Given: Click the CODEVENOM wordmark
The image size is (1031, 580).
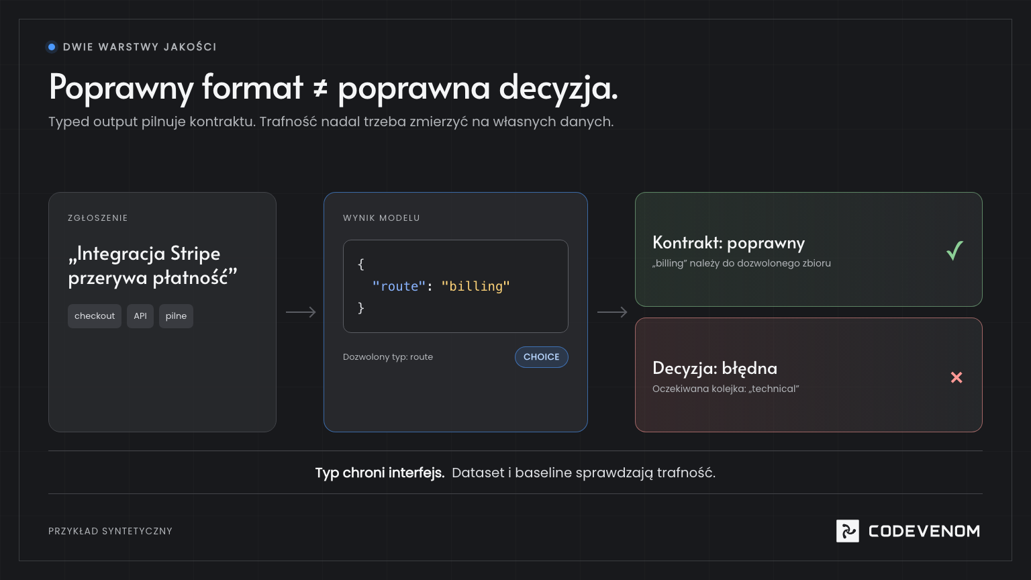Looking at the screenshot, I should click(x=924, y=531).
